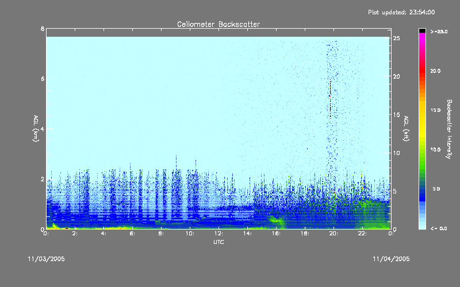Click the '8' km tick on left axis
This screenshot has width=460, height=287.
[43, 29]
